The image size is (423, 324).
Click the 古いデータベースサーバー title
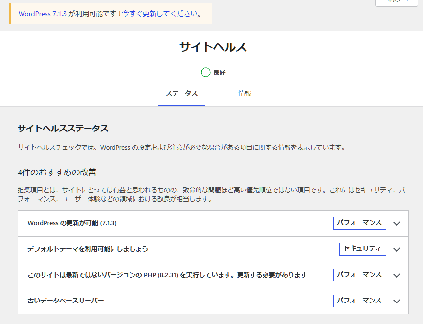click(x=66, y=301)
